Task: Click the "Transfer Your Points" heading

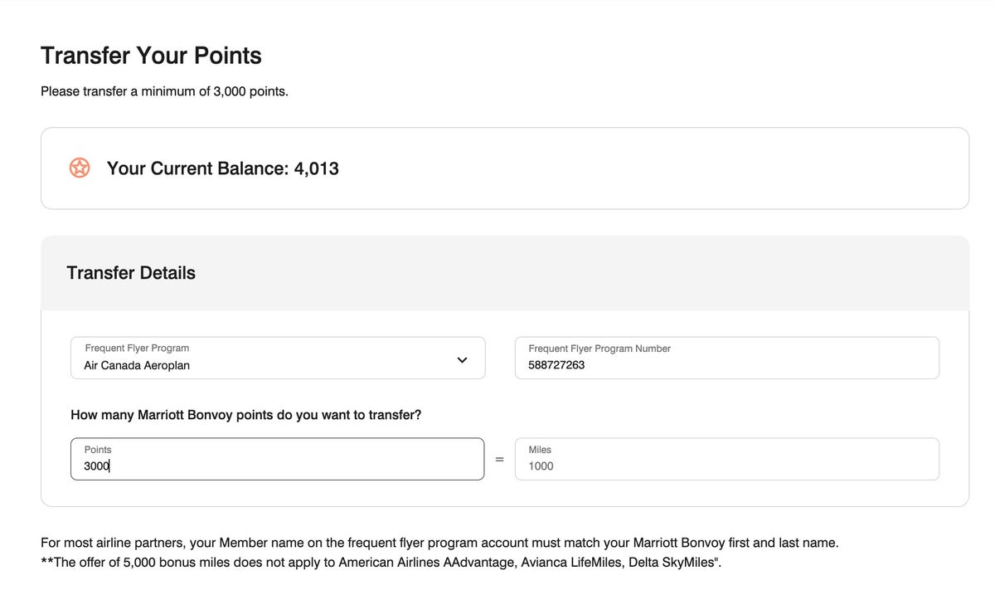Action: tap(151, 56)
